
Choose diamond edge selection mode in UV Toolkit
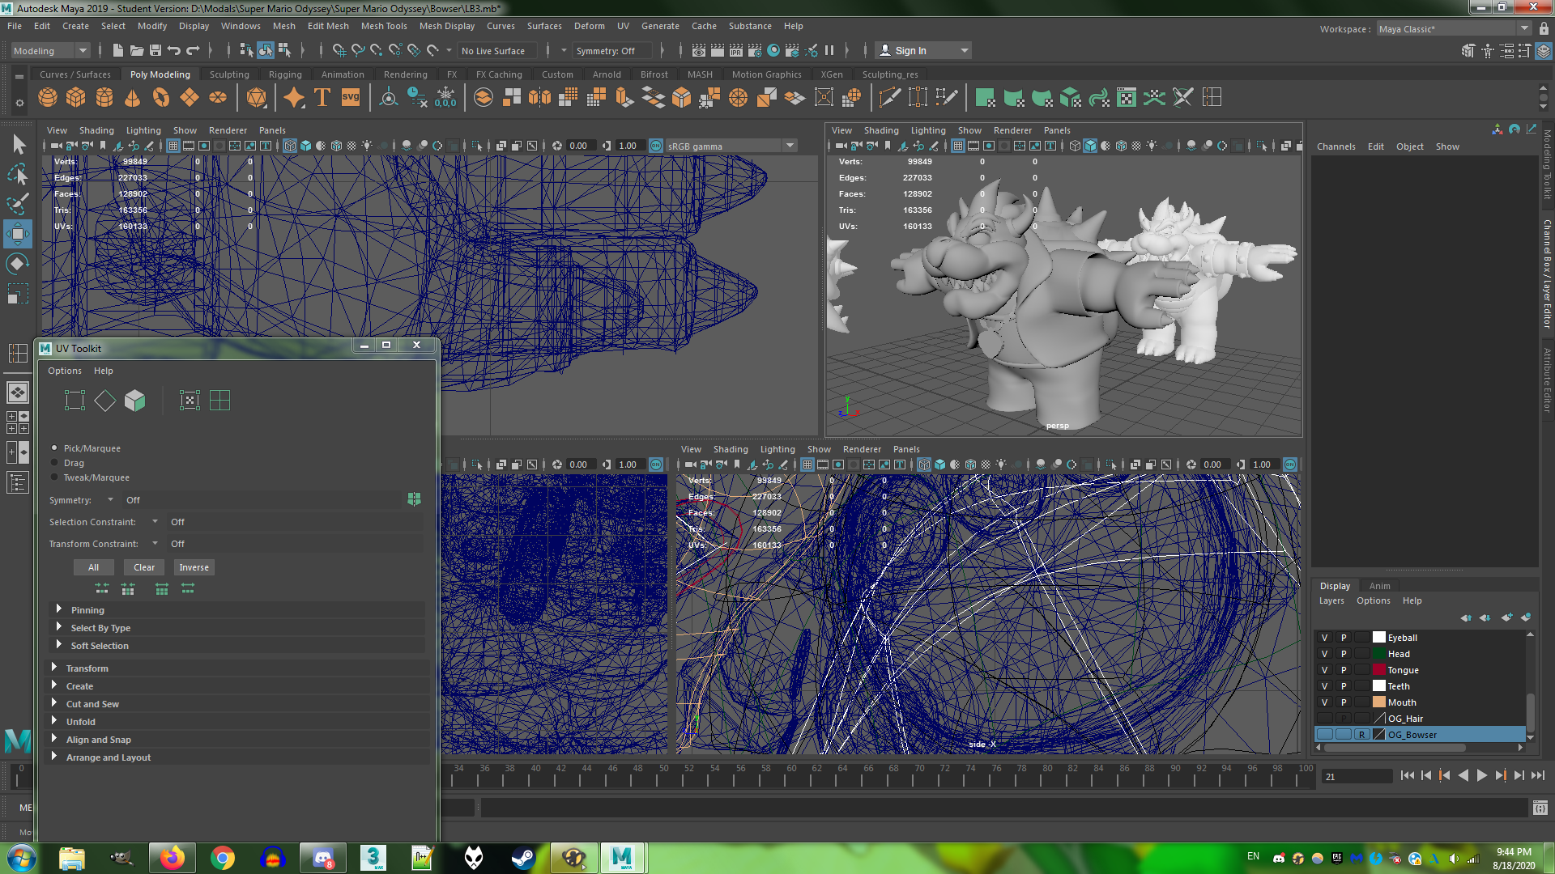(105, 401)
